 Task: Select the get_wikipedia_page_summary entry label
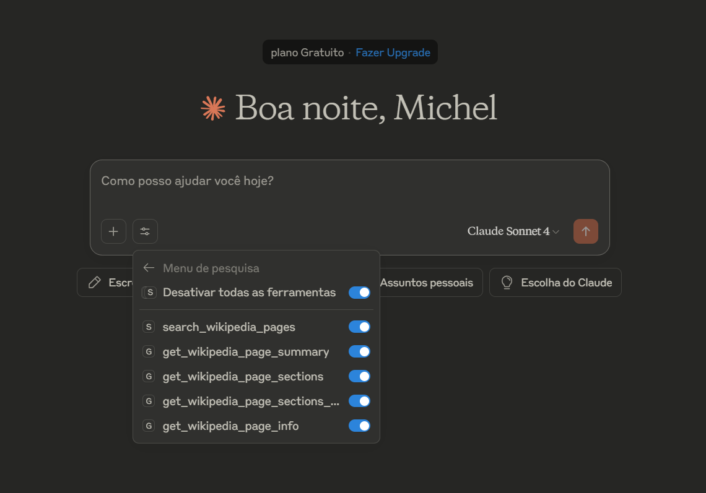pos(246,352)
